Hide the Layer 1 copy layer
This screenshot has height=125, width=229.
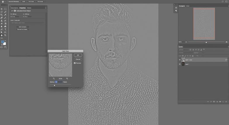(180, 60)
